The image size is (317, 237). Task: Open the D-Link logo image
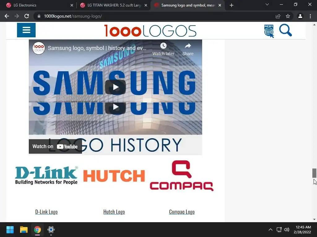tap(46, 175)
